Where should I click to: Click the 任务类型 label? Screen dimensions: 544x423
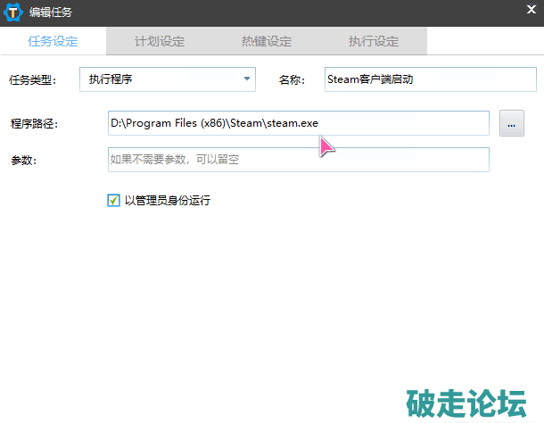(33, 79)
